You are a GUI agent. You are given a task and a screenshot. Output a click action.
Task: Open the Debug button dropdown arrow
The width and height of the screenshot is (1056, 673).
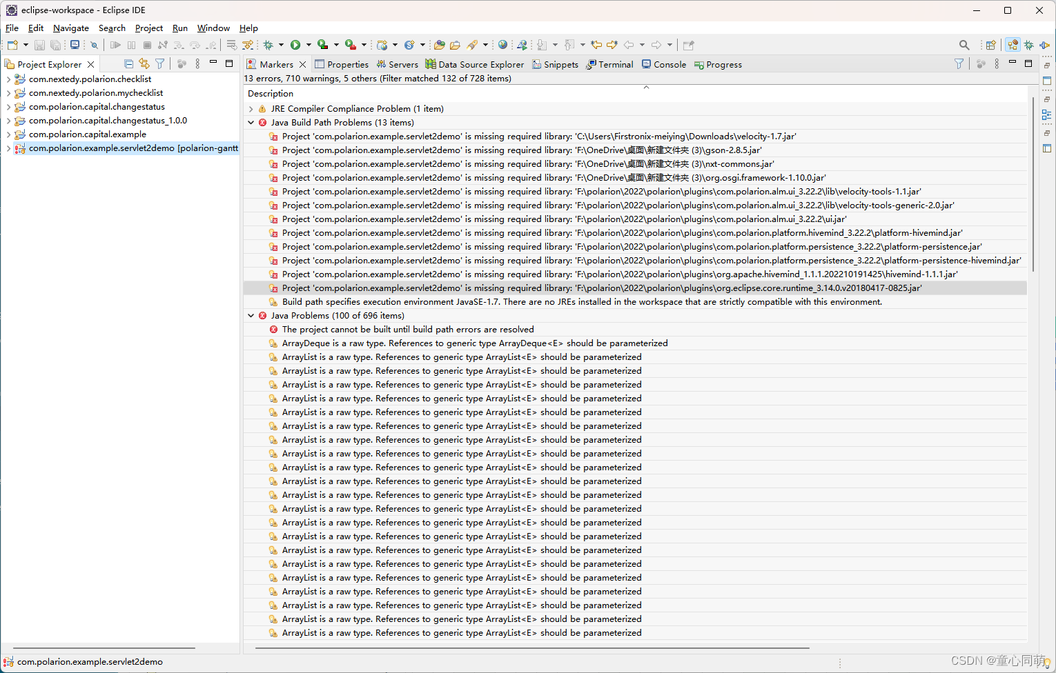pos(281,45)
